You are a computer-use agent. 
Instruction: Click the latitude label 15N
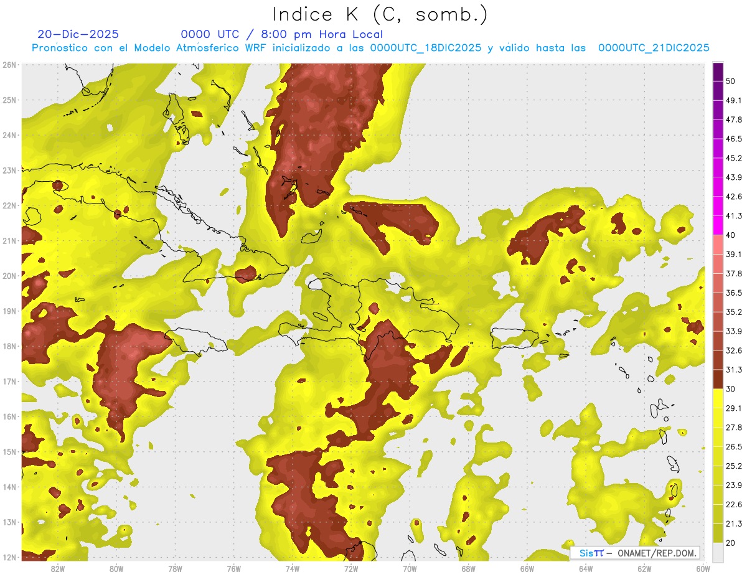[10, 452]
